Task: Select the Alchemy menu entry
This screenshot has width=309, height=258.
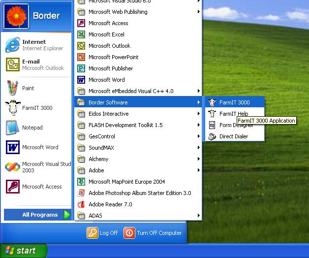Action: [x=138, y=159]
